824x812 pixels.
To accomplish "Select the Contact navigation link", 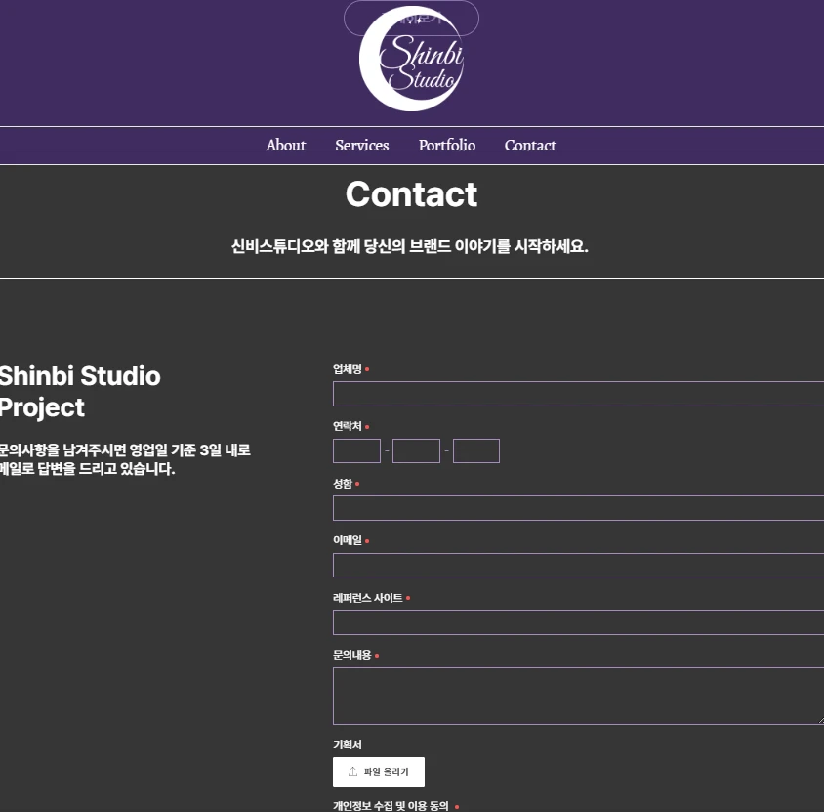I will point(530,146).
